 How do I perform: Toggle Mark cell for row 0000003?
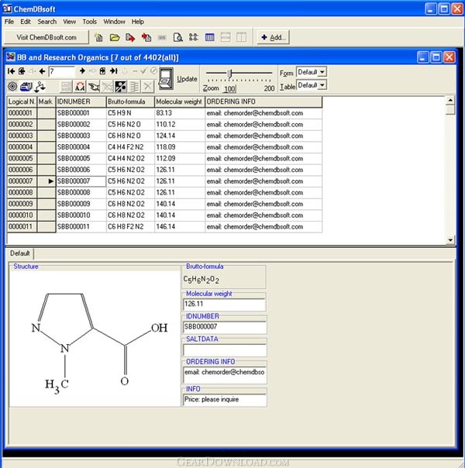point(46,136)
